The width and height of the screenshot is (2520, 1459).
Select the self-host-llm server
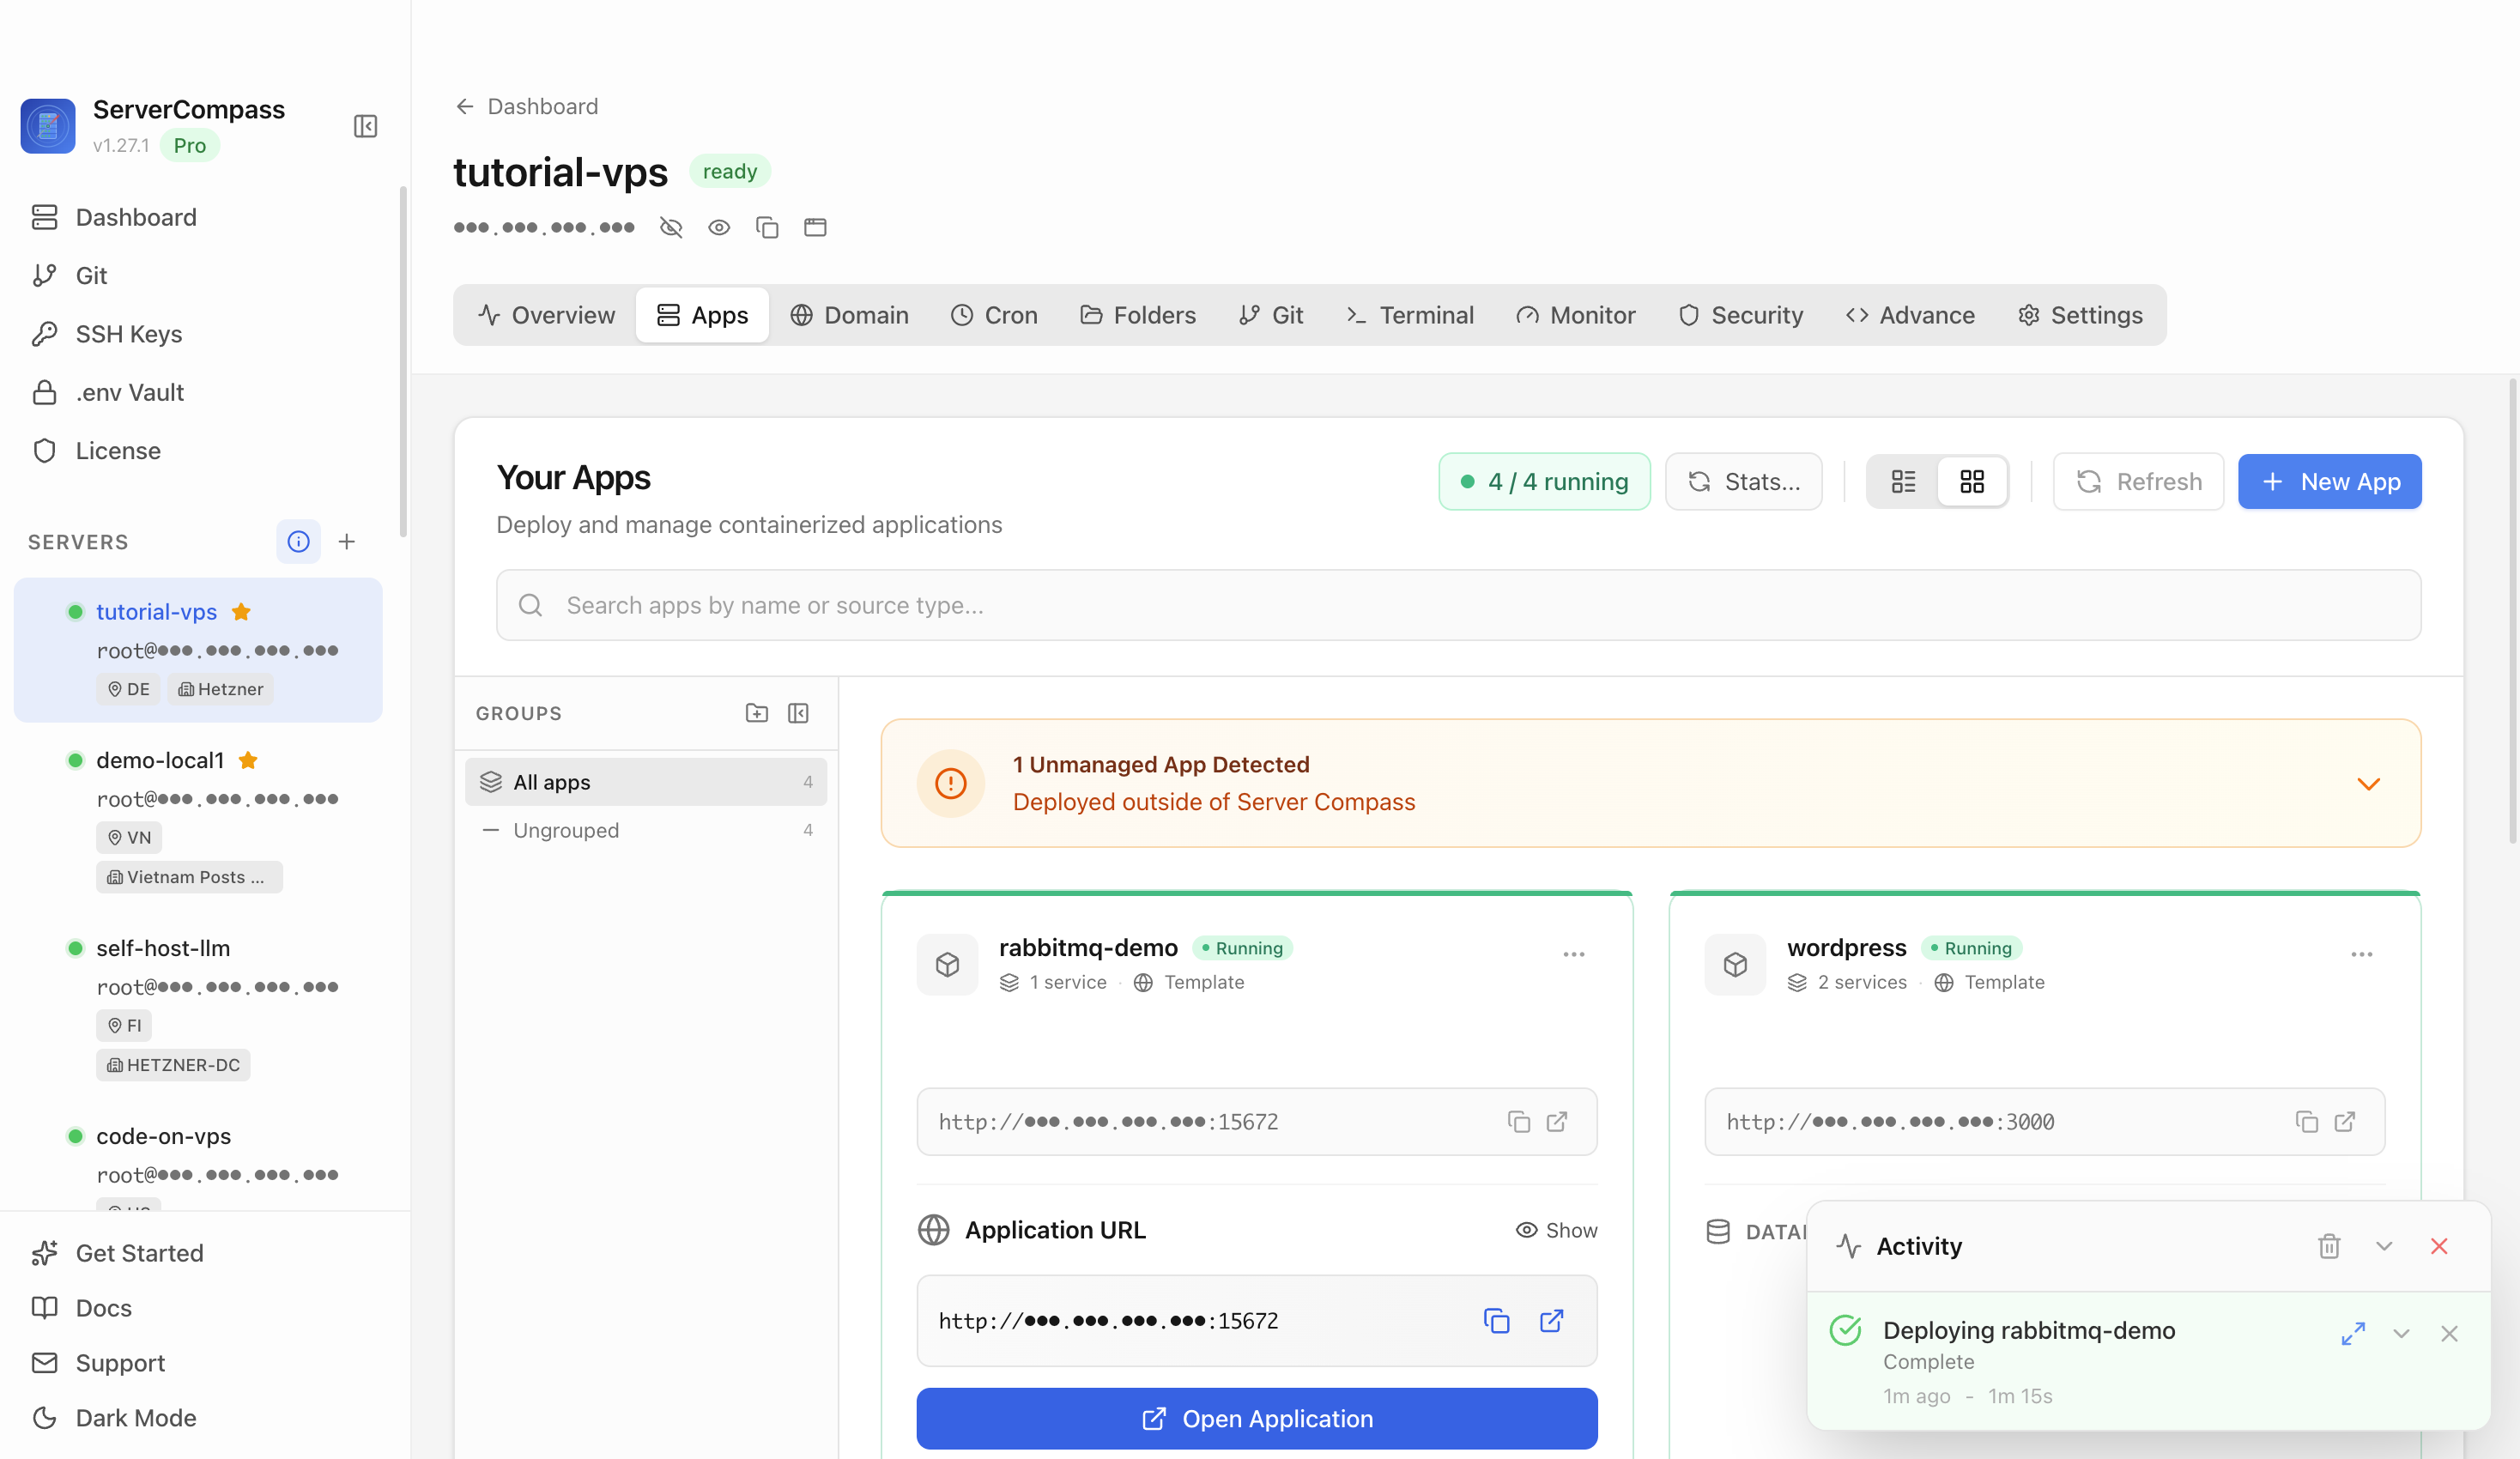click(198, 1005)
